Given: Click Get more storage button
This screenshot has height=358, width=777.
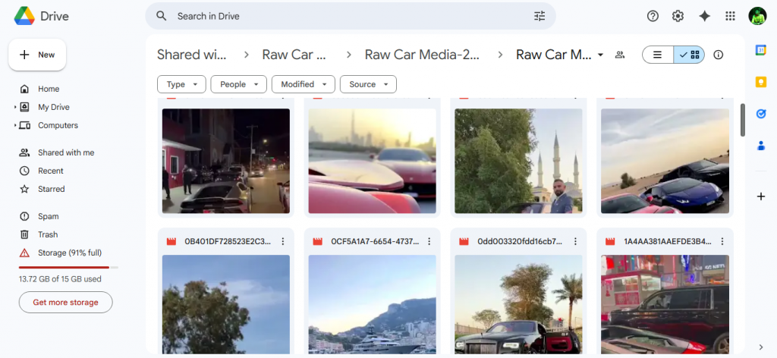Looking at the screenshot, I should (65, 302).
